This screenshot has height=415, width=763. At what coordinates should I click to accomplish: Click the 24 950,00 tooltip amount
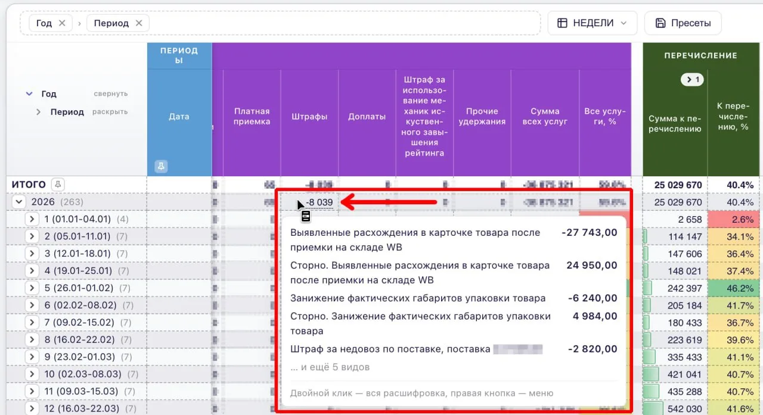[592, 266]
